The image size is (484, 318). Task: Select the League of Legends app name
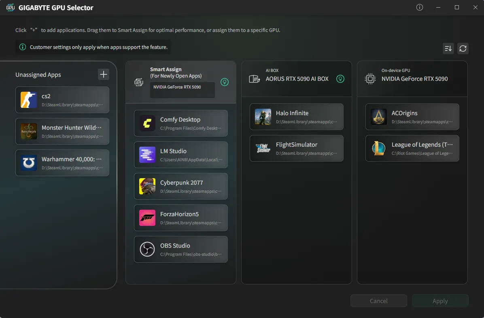pos(422,145)
